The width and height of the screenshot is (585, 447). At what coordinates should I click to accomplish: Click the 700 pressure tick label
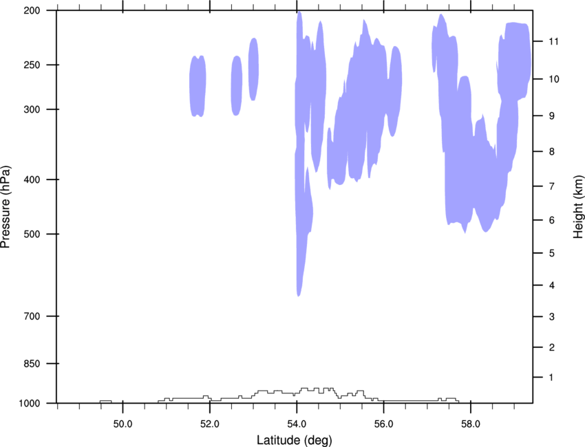32,316
